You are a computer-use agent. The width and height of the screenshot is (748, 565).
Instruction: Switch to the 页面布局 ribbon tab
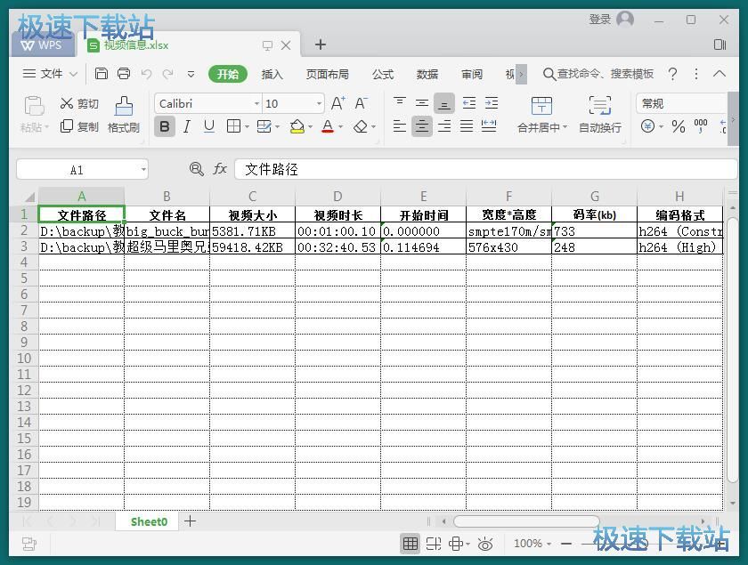point(328,74)
